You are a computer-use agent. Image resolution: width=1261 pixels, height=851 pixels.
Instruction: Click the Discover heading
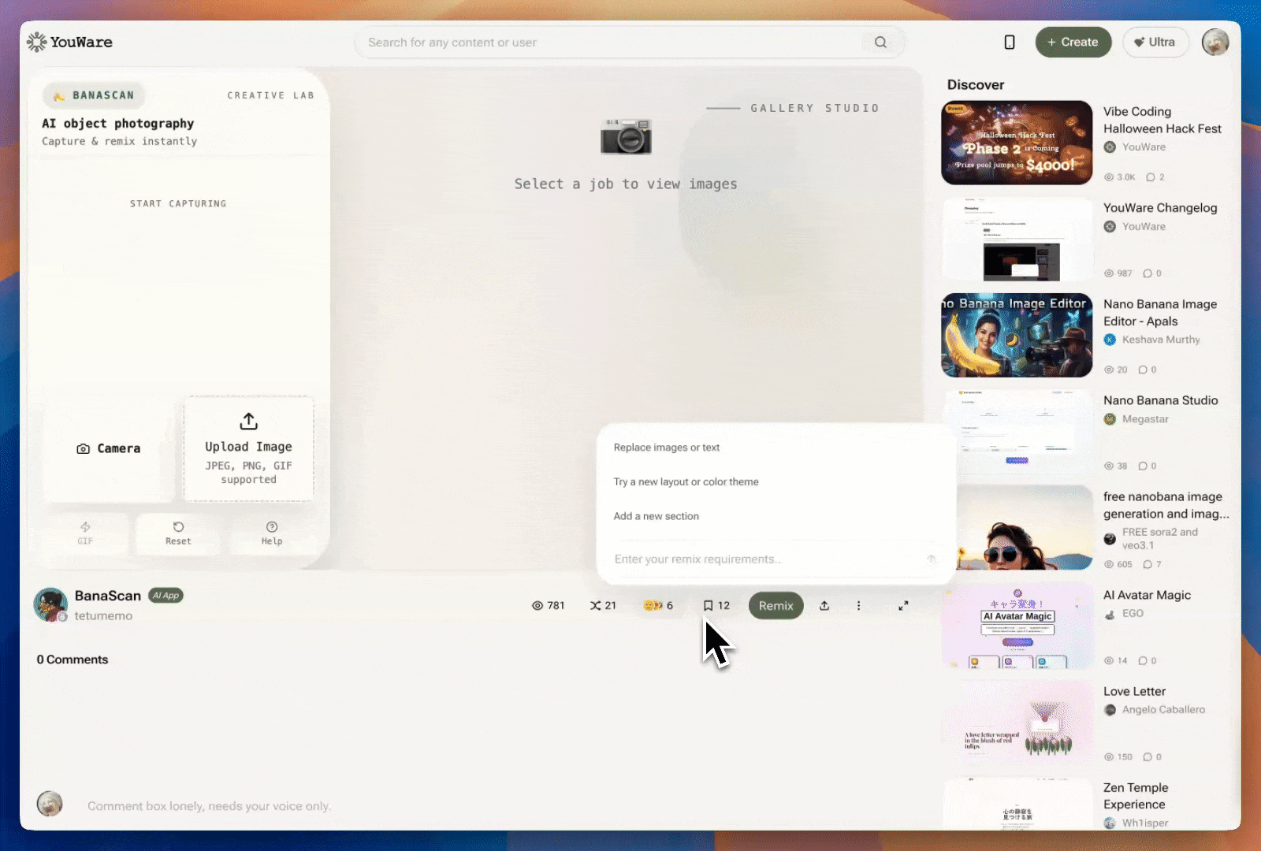click(976, 85)
